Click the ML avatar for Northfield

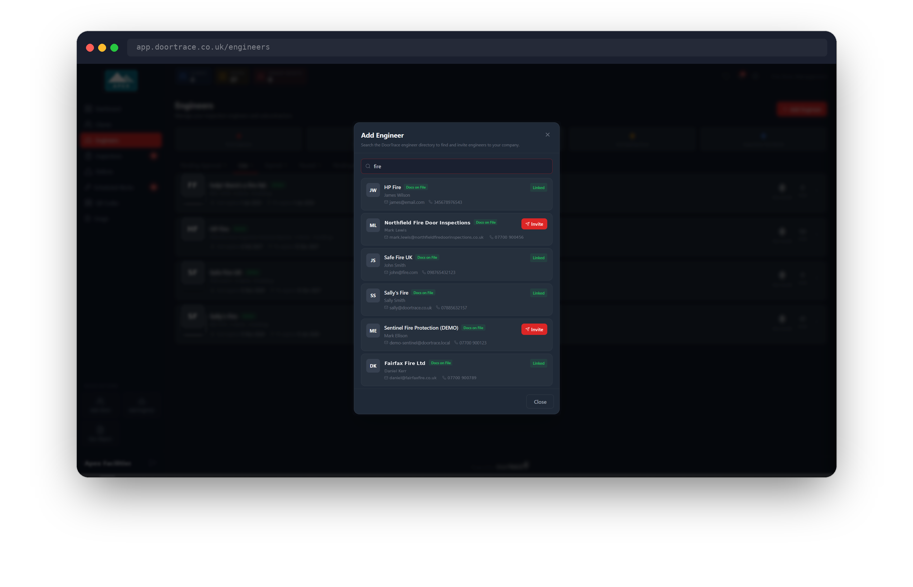tap(373, 225)
